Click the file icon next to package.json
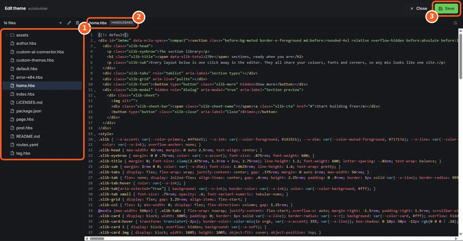 pos(12,111)
